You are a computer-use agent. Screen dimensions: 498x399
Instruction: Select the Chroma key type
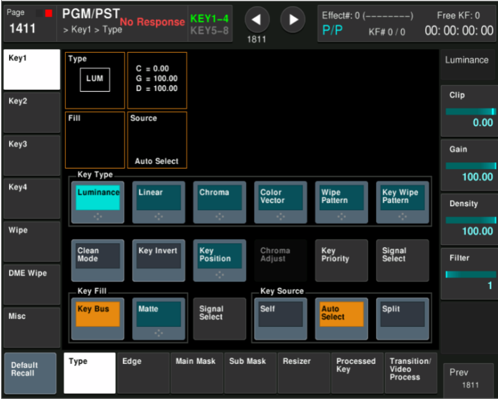[x=219, y=202]
